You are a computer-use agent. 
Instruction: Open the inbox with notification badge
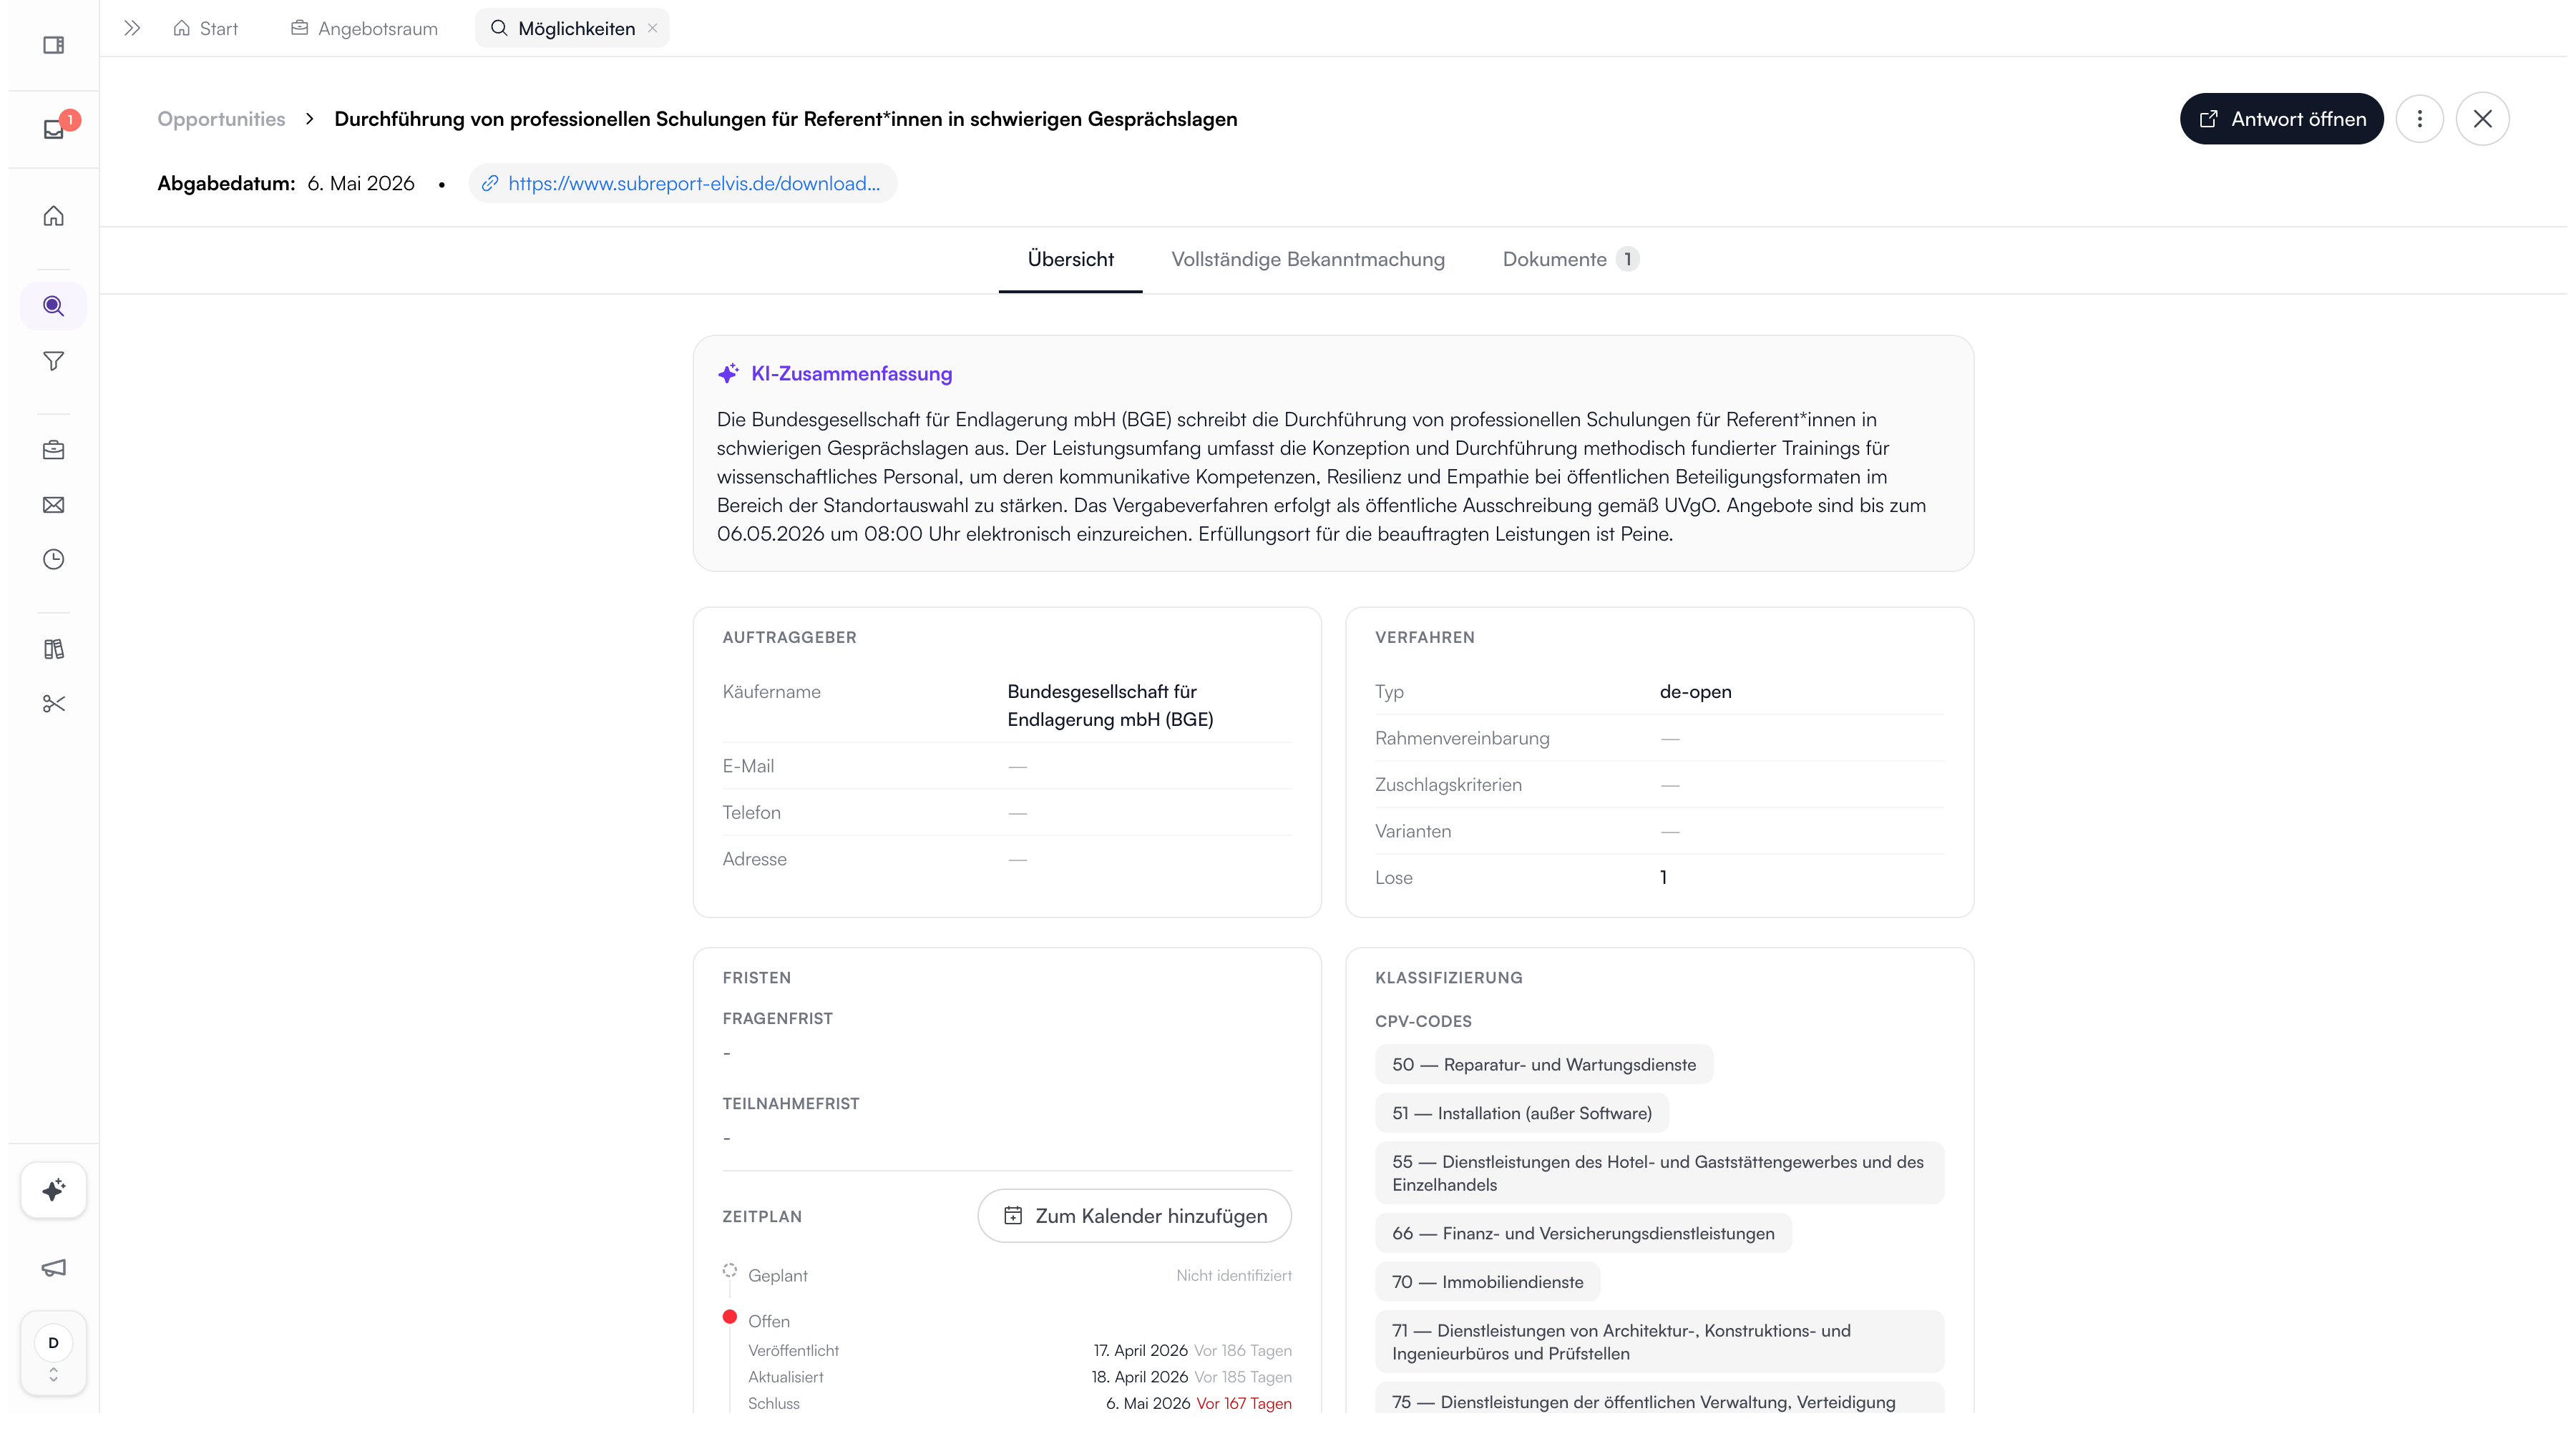54,129
